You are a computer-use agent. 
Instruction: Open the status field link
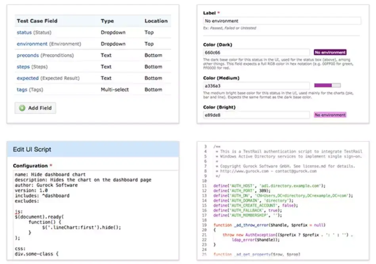24,33
